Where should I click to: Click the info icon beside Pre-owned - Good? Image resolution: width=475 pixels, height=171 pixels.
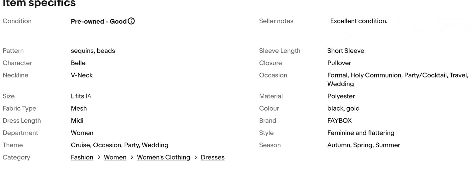(131, 21)
